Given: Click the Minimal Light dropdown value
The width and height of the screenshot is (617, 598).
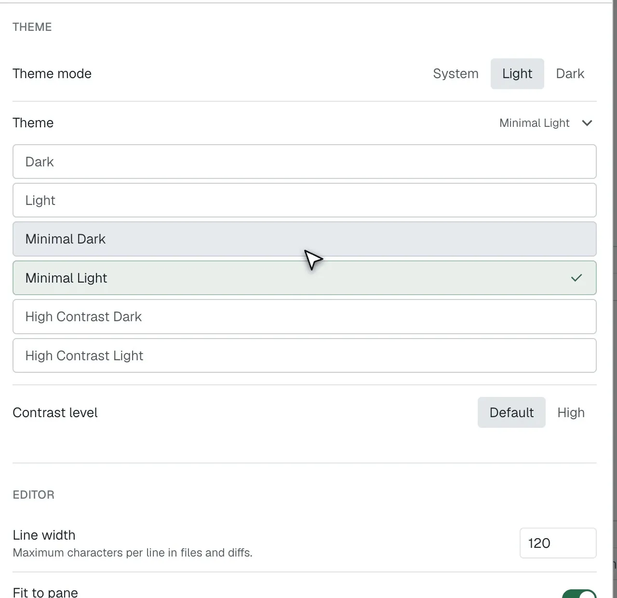Looking at the screenshot, I should coord(535,123).
